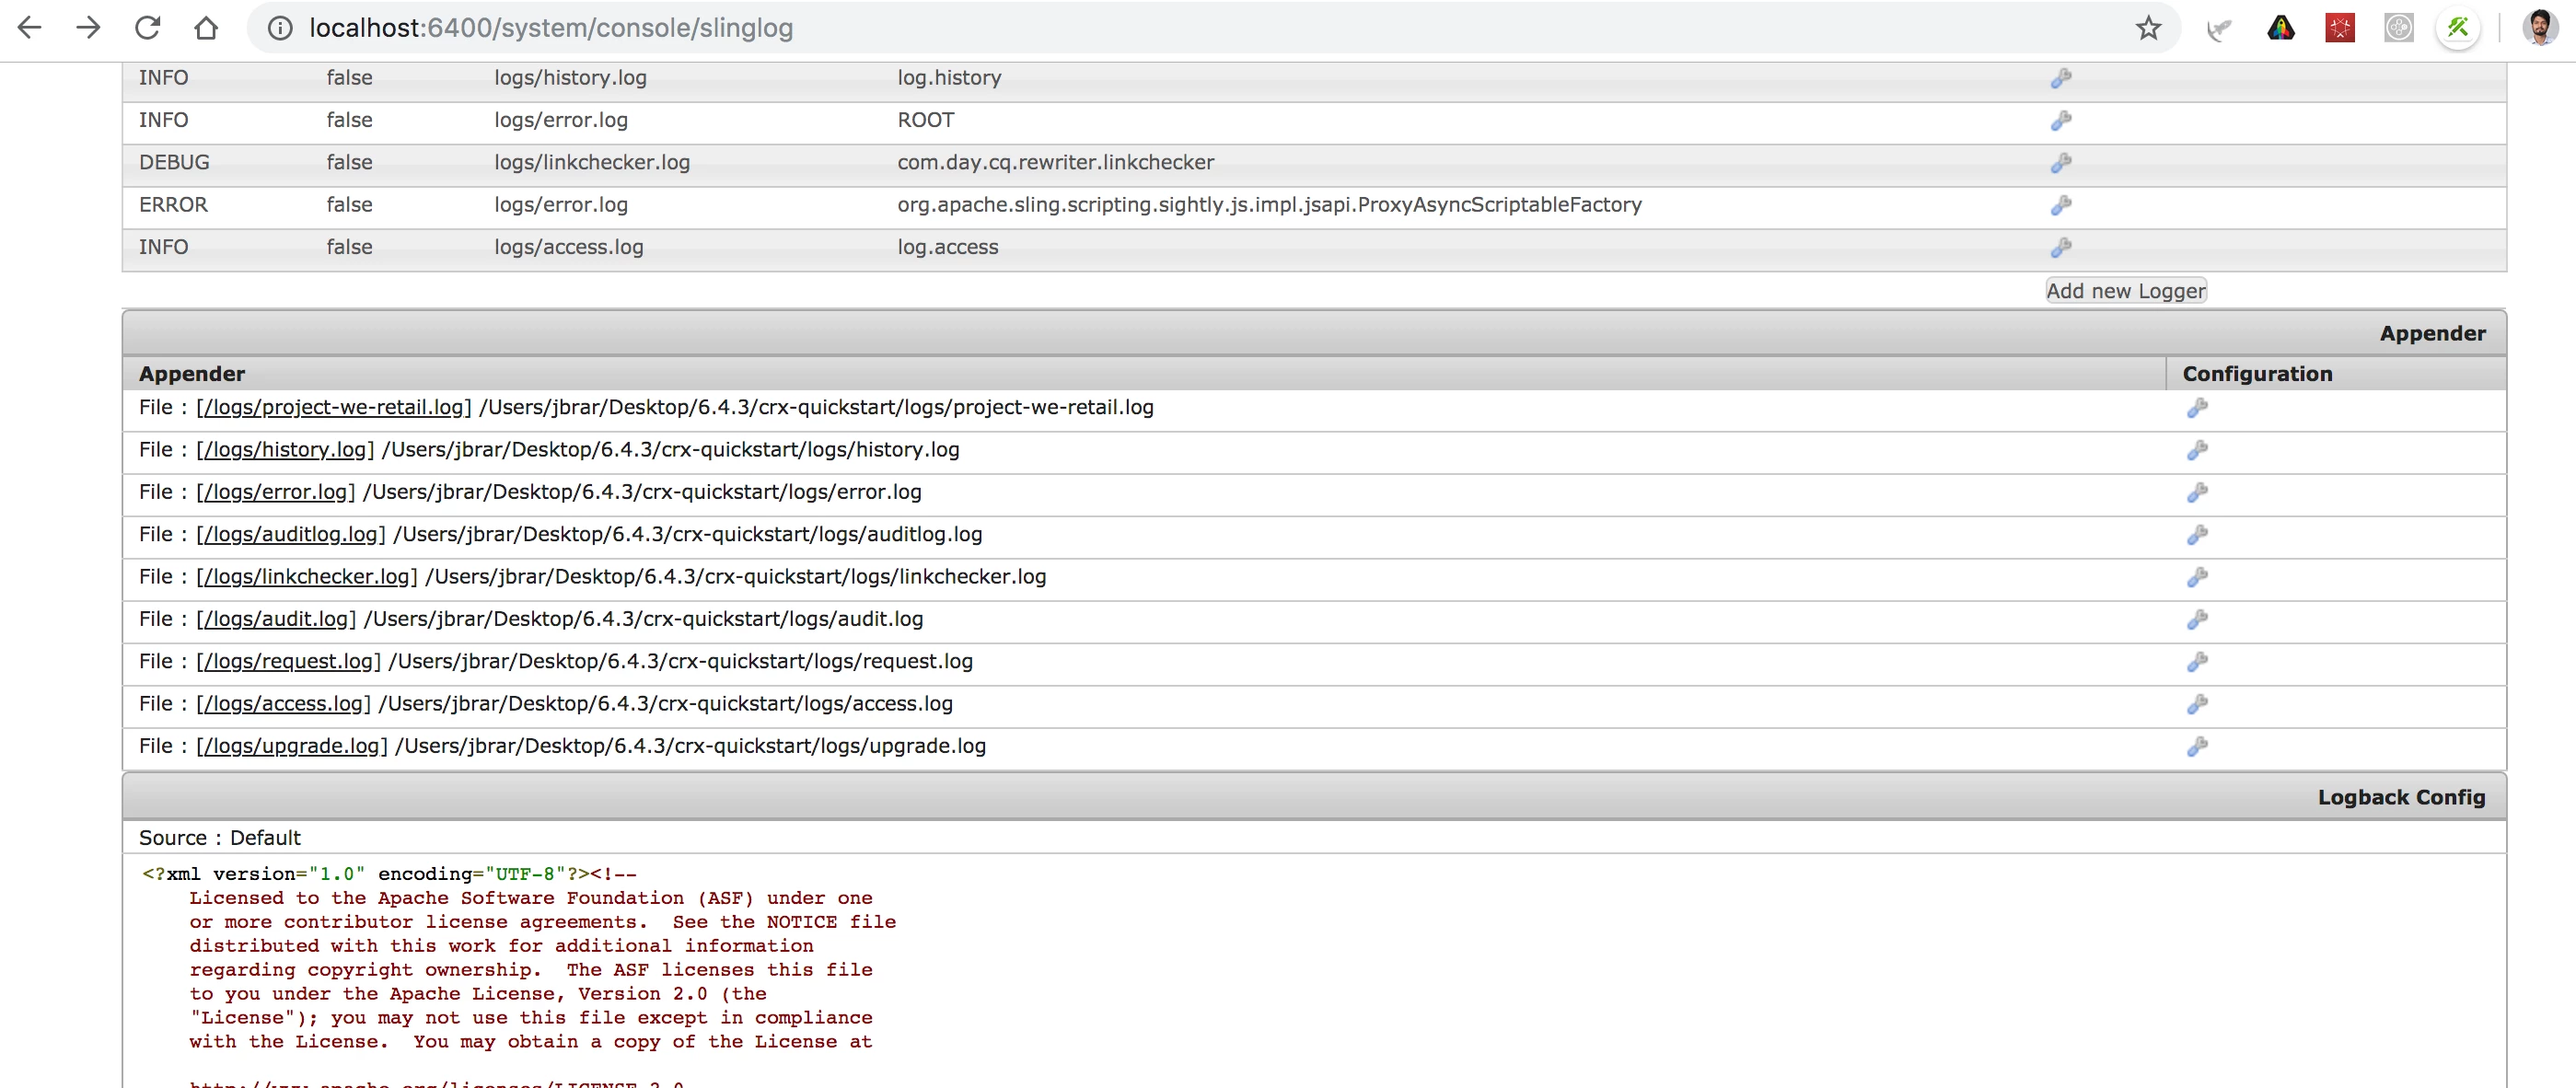The height and width of the screenshot is (1088, 2576).
Task: Configure the ProxyAsyncScriptableFactory logger via wrench
Action: (x=2060, y=205)
